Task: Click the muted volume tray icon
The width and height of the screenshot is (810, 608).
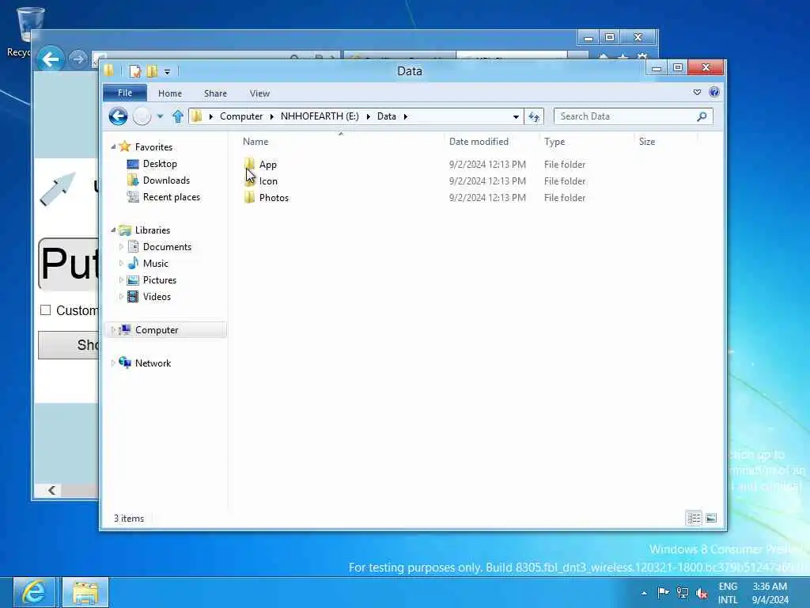Action: 702,593
